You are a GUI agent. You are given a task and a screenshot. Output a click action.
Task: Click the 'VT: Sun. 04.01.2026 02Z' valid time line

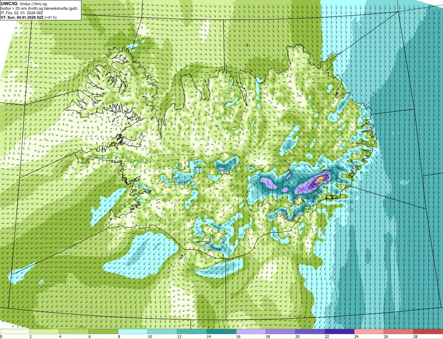point(22,17)
